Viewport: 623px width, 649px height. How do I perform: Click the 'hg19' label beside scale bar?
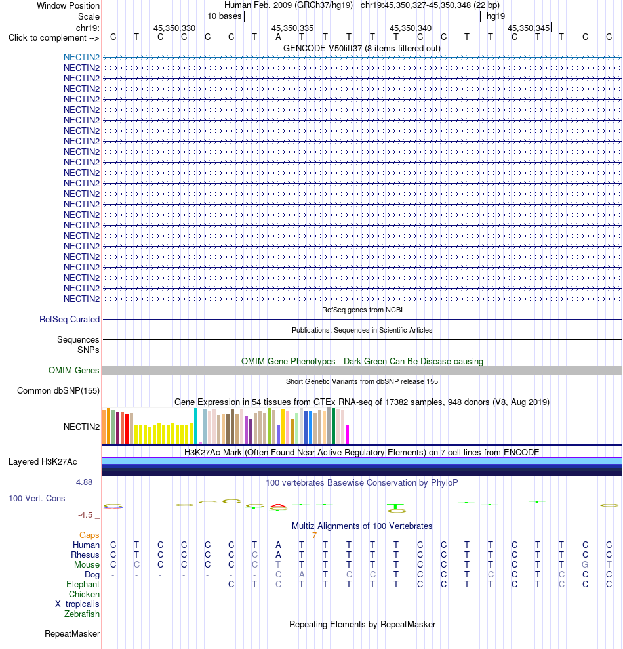click(496, 16)
